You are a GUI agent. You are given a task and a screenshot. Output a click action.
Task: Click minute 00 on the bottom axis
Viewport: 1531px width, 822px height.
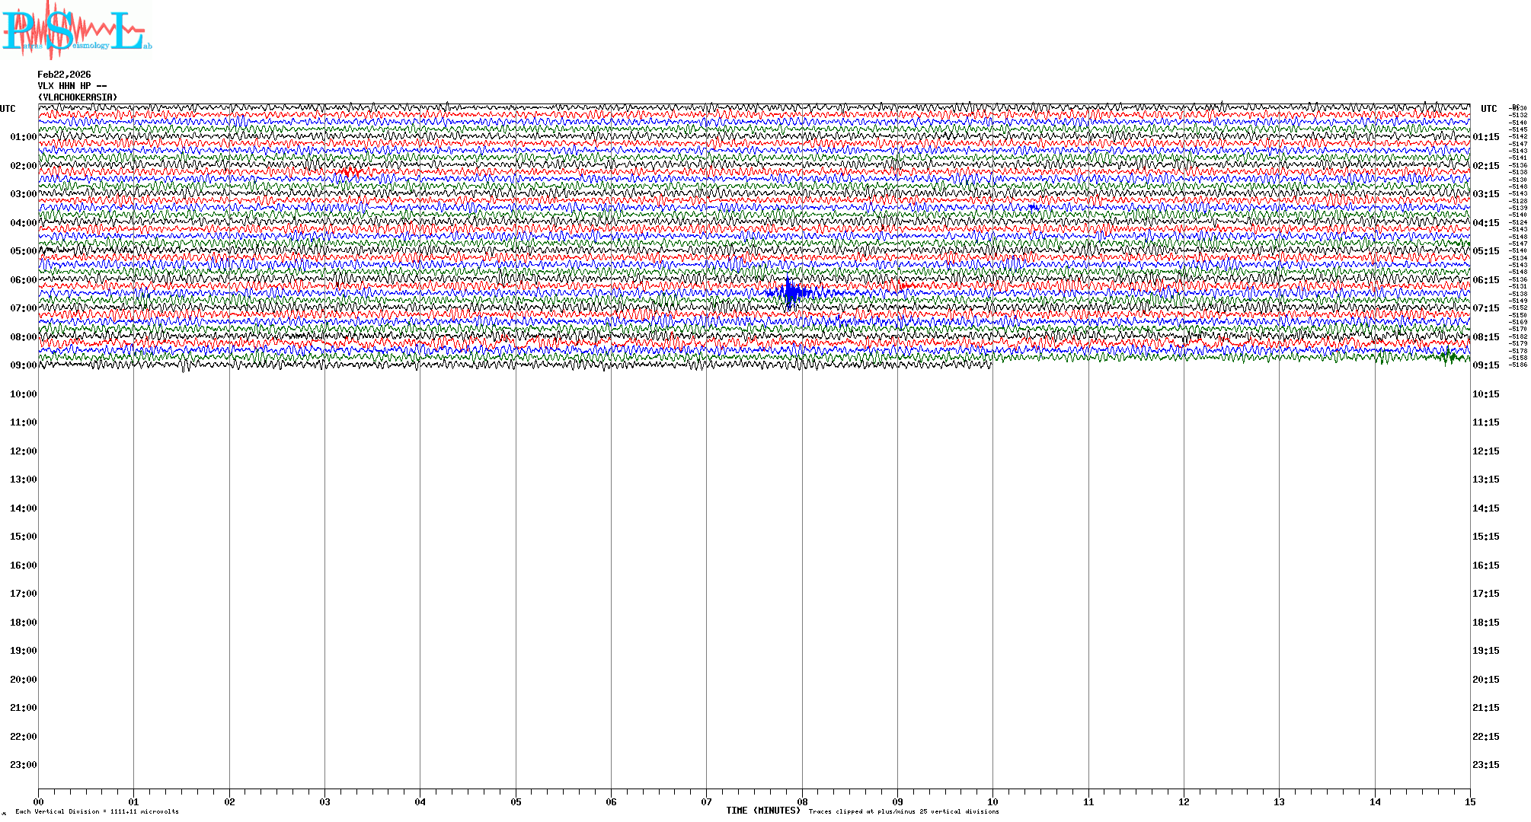pos(39,801)
